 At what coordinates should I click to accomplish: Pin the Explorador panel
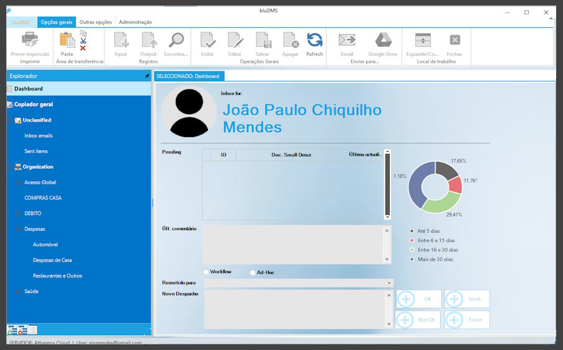tap(147, 76)
